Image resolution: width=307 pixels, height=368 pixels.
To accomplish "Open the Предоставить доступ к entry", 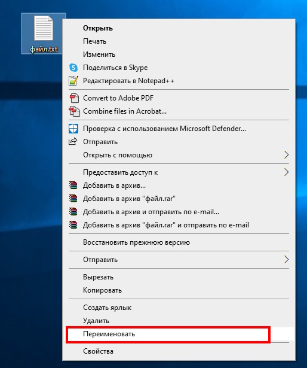I will (x=179, y=172).
